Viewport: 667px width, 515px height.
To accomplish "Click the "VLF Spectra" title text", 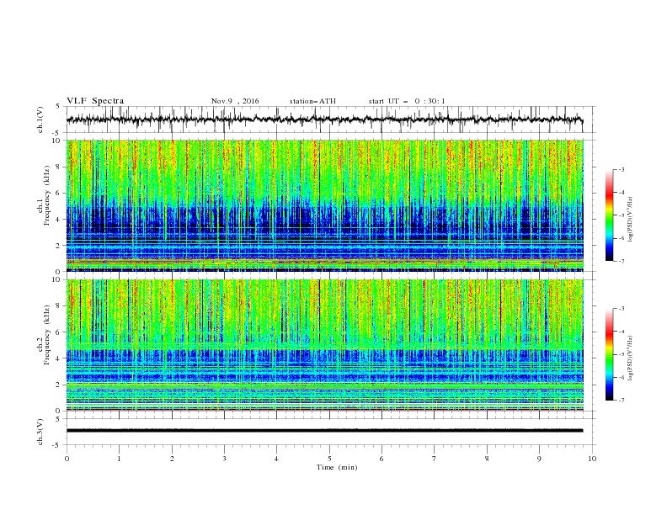I will tap(95, 101).
